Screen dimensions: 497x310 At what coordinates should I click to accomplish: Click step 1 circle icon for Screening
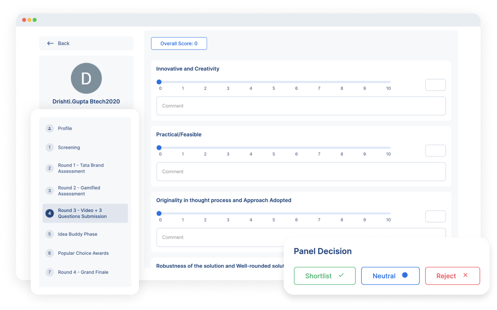[49, 147]
